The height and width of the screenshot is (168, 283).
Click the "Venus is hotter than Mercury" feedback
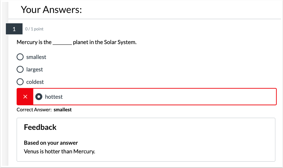[59, 151]
